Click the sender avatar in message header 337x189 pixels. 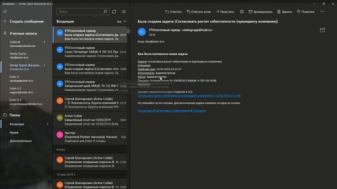(142, 32)
